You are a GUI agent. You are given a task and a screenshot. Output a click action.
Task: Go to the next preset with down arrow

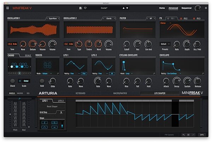[x=127, y=8]
